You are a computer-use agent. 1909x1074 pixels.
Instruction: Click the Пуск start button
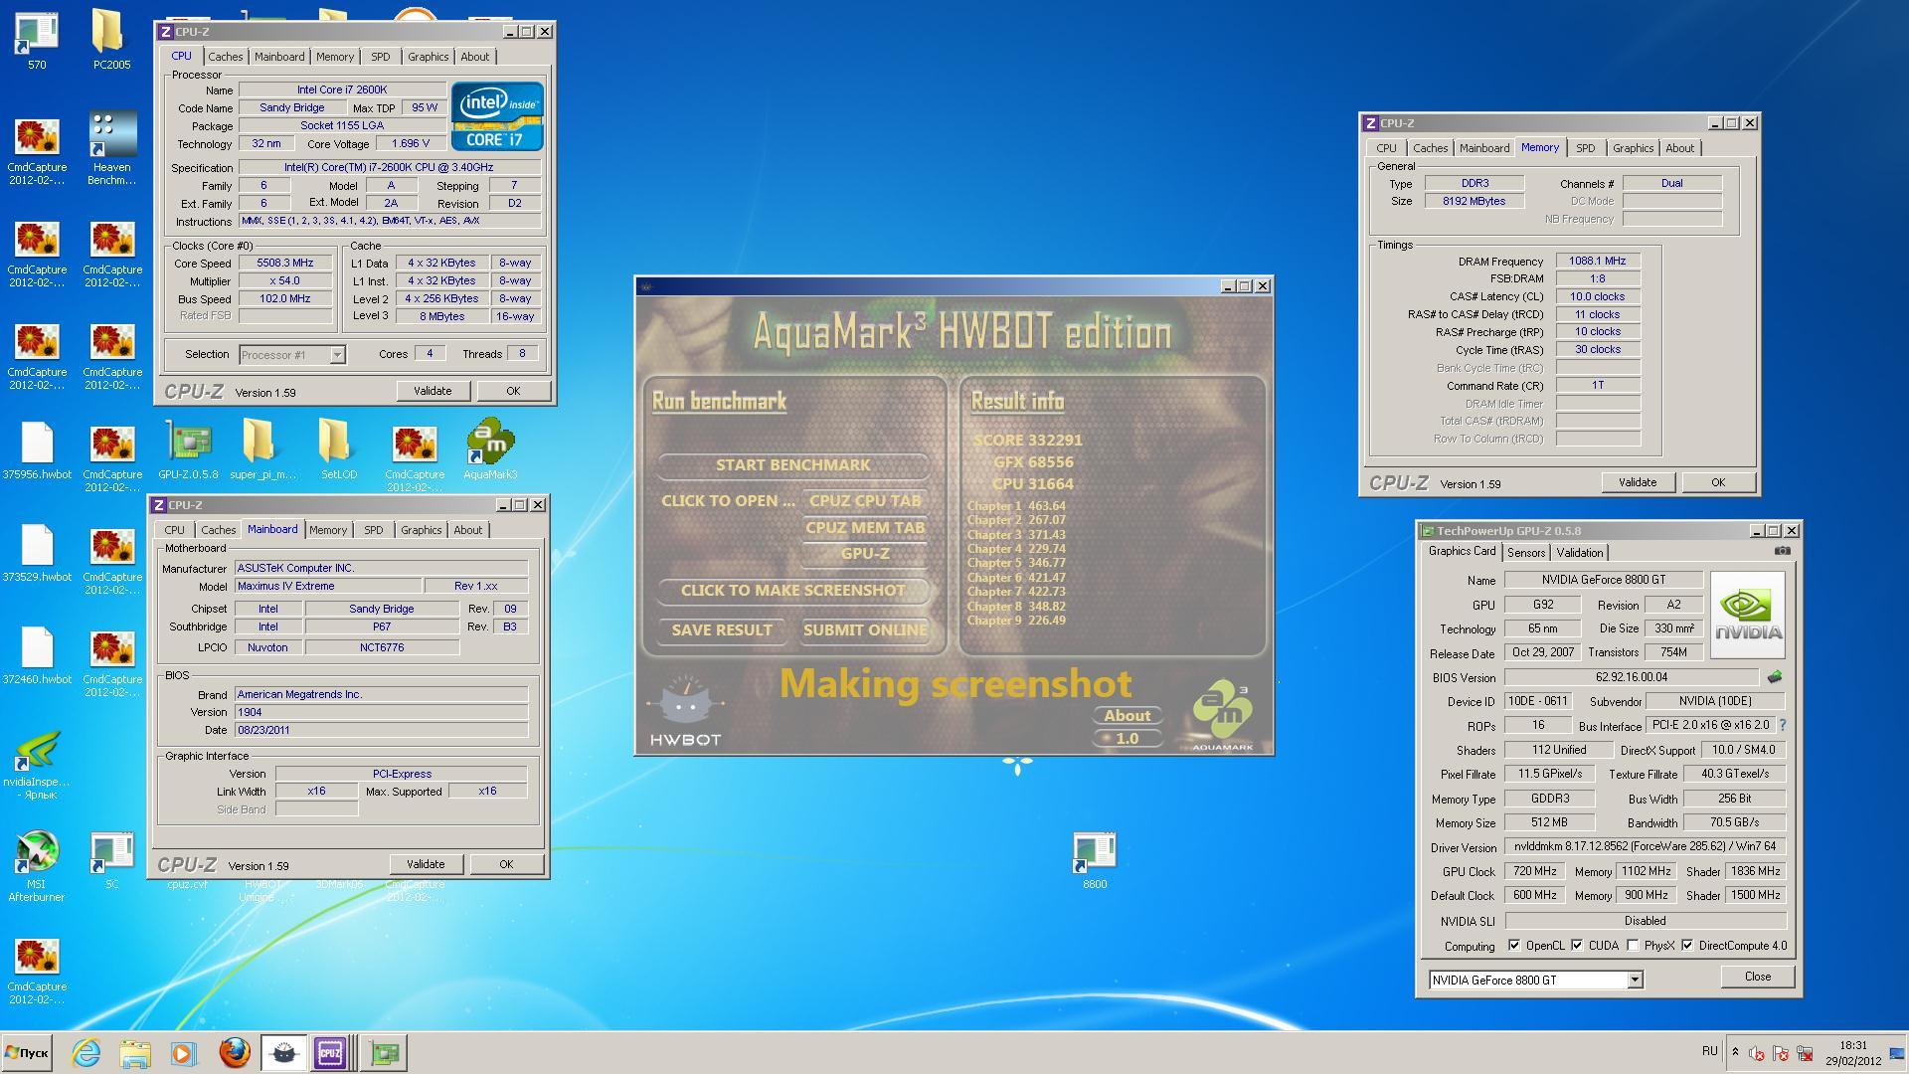pyautogui.click(x=27, y=1052)
